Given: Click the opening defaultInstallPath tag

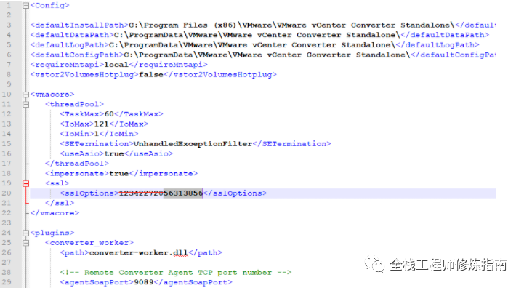Looking at the screenshot, I should [79, 25].
